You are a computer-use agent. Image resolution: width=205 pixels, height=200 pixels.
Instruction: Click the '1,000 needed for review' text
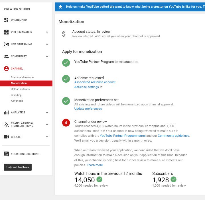click(x=169, y=185)
